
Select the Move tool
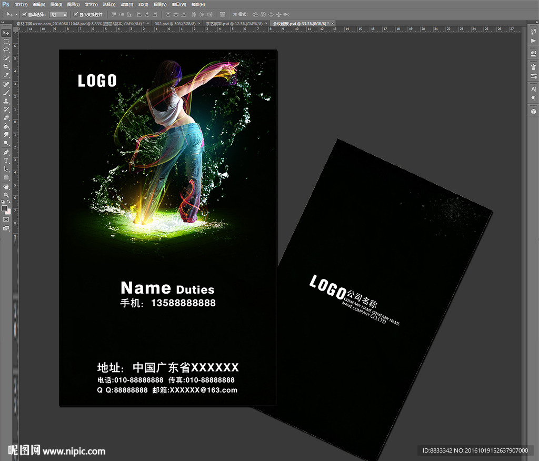(6, 33)
